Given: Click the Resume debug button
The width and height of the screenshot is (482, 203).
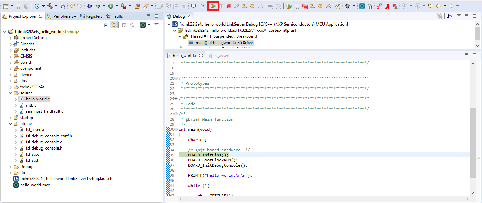Looking at the screenshot, I should coord(213,6).
